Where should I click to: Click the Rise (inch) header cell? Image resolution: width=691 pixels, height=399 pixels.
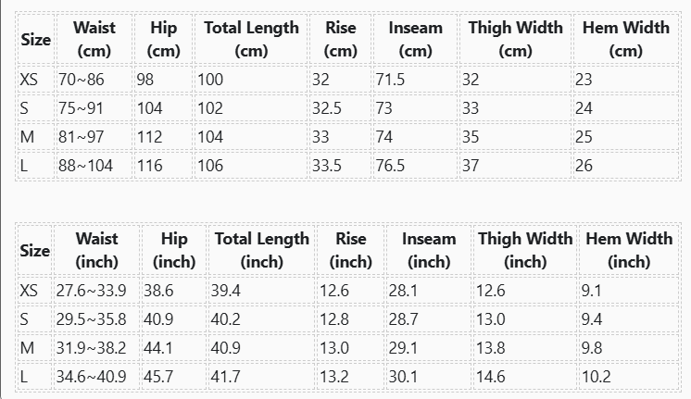tap(351, 250)
